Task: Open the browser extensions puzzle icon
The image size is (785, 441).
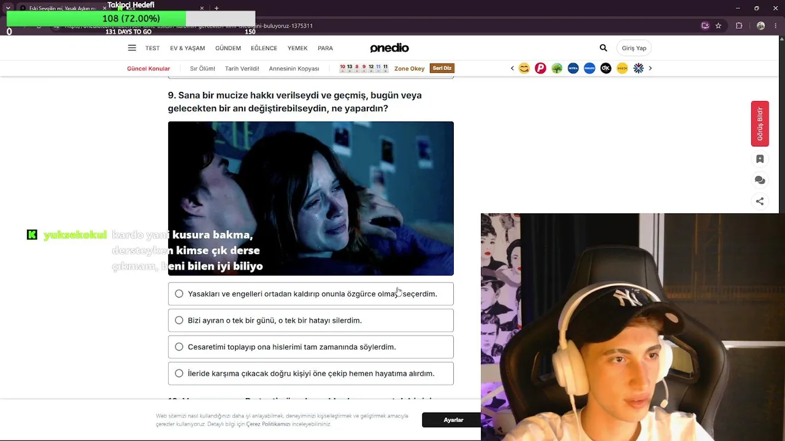Action: point(739,26)
